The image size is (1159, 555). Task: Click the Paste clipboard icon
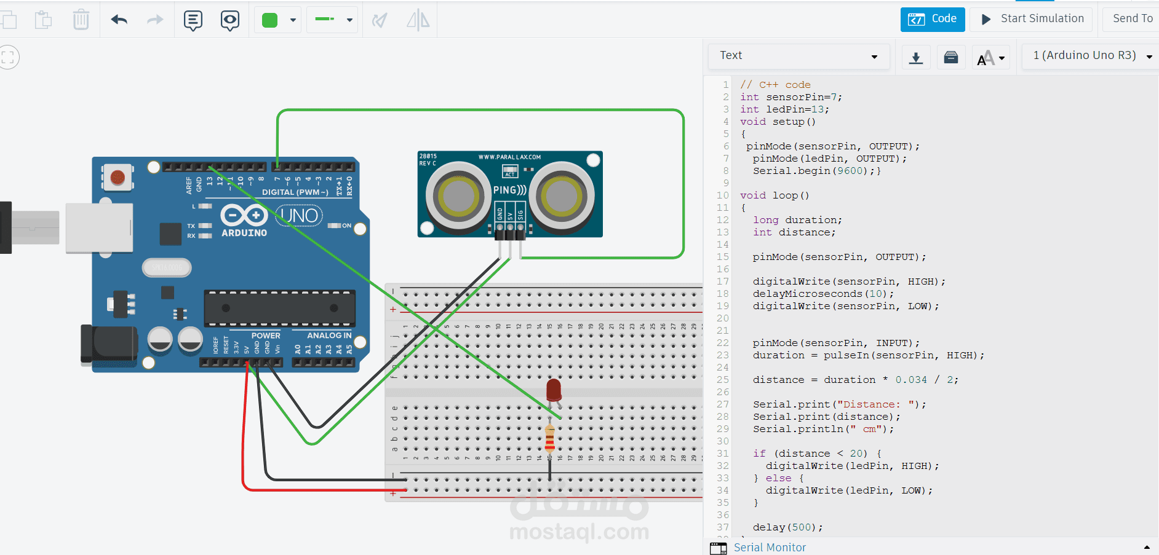pos(43,20)
